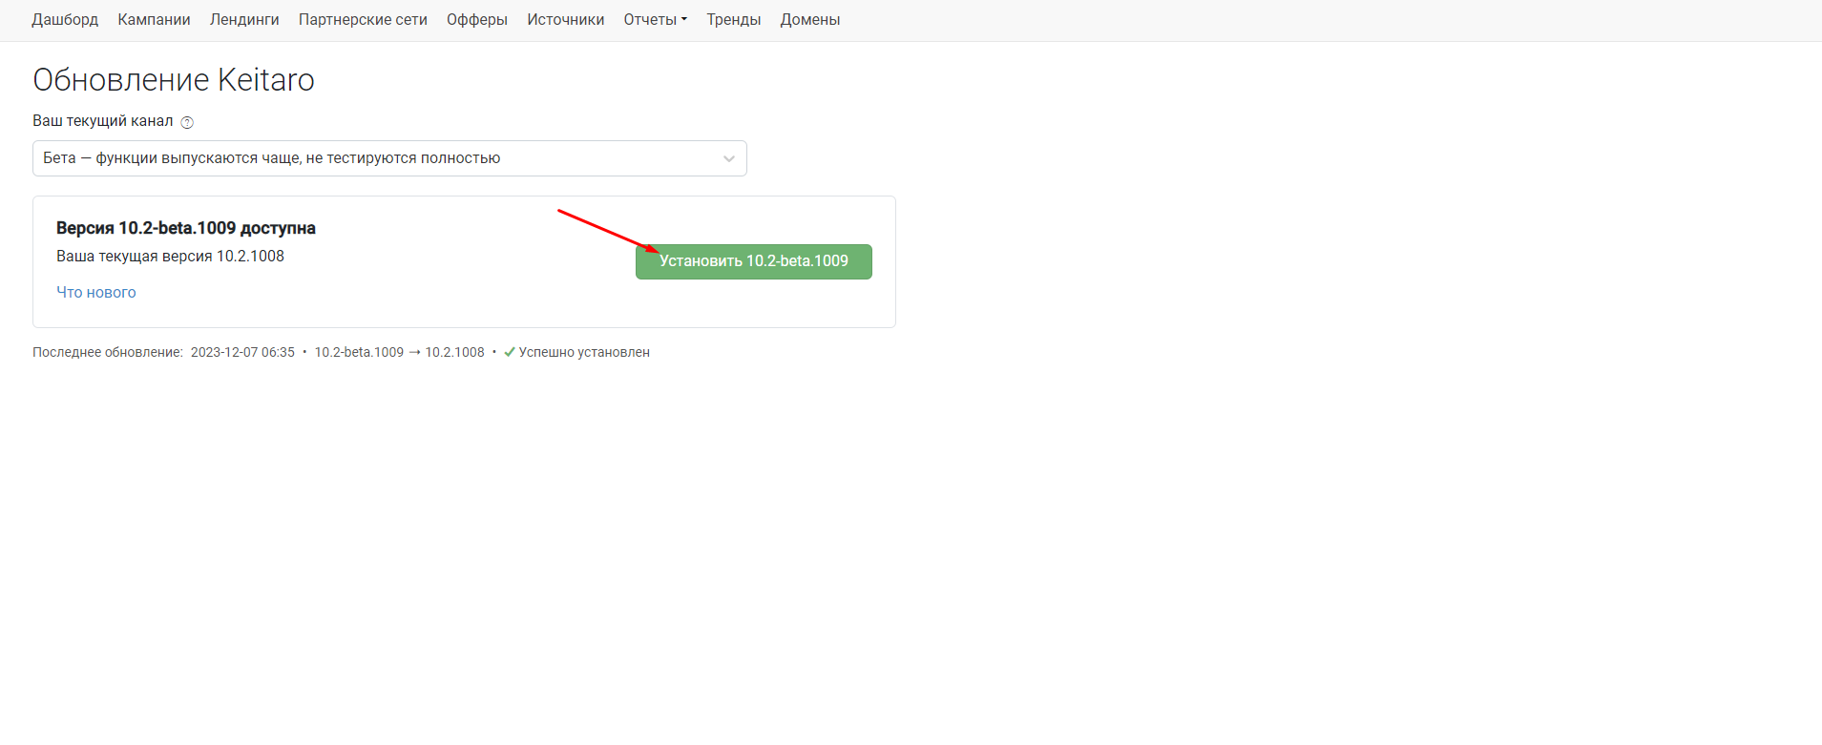Open Тренды page
This screenshot has width=1822, height=745.
click(733, 19)
